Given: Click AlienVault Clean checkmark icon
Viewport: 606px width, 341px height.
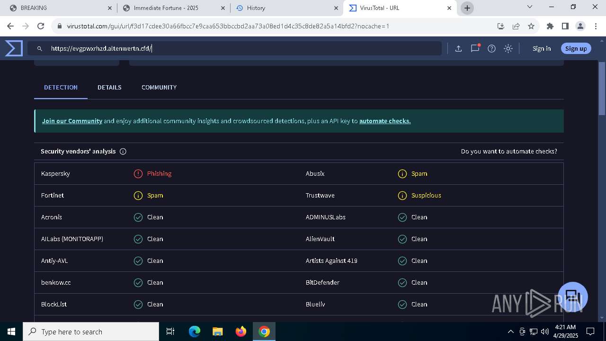Looking at the screenshot, I should 402,239.
